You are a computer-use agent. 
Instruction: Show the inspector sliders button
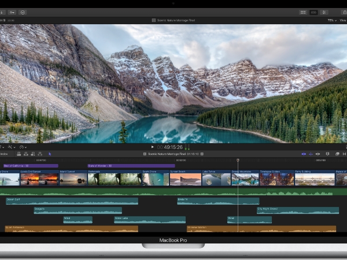point(324,12)
